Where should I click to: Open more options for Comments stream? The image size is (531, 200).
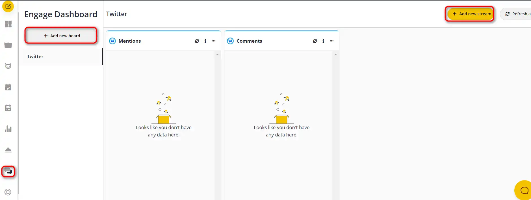pyautogui.click(x=331, y=41)
